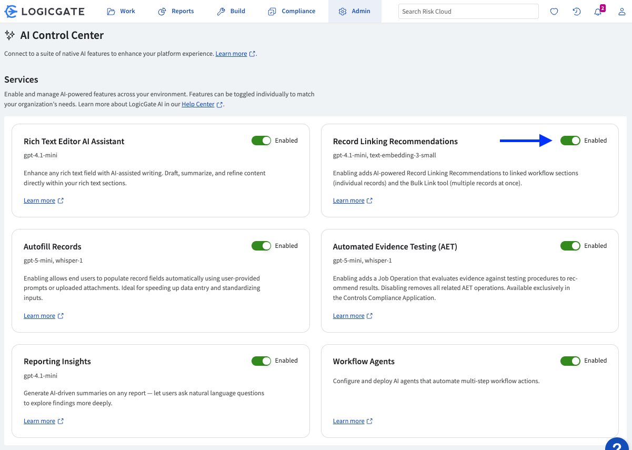Toggle Record Linking Recommendations switch
The width and height of the screenshot is (632, 450).
pos(570,141)
